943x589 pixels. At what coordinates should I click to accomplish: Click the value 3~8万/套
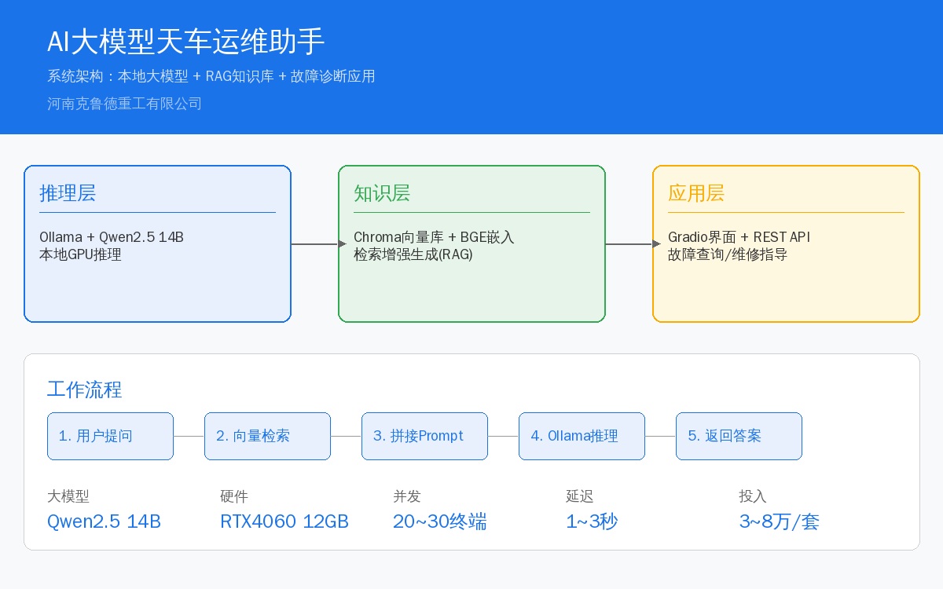coord(780,521)
